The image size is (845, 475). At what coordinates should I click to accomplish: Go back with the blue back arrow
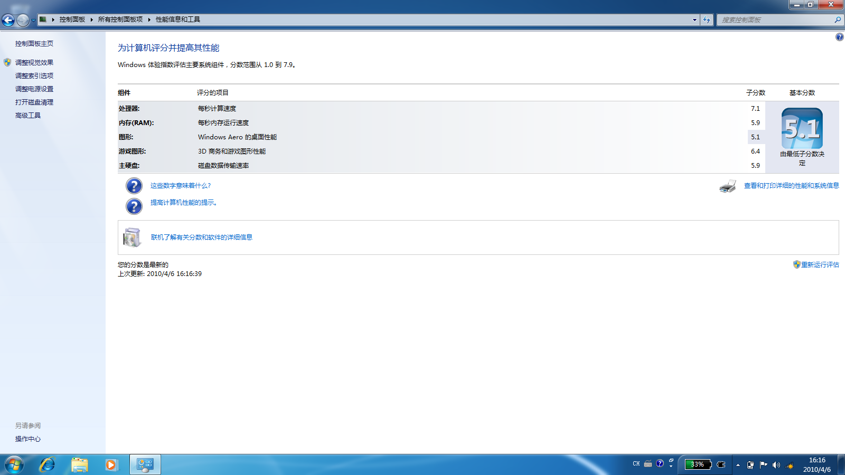pyautogui.click(x=8, y=20)
